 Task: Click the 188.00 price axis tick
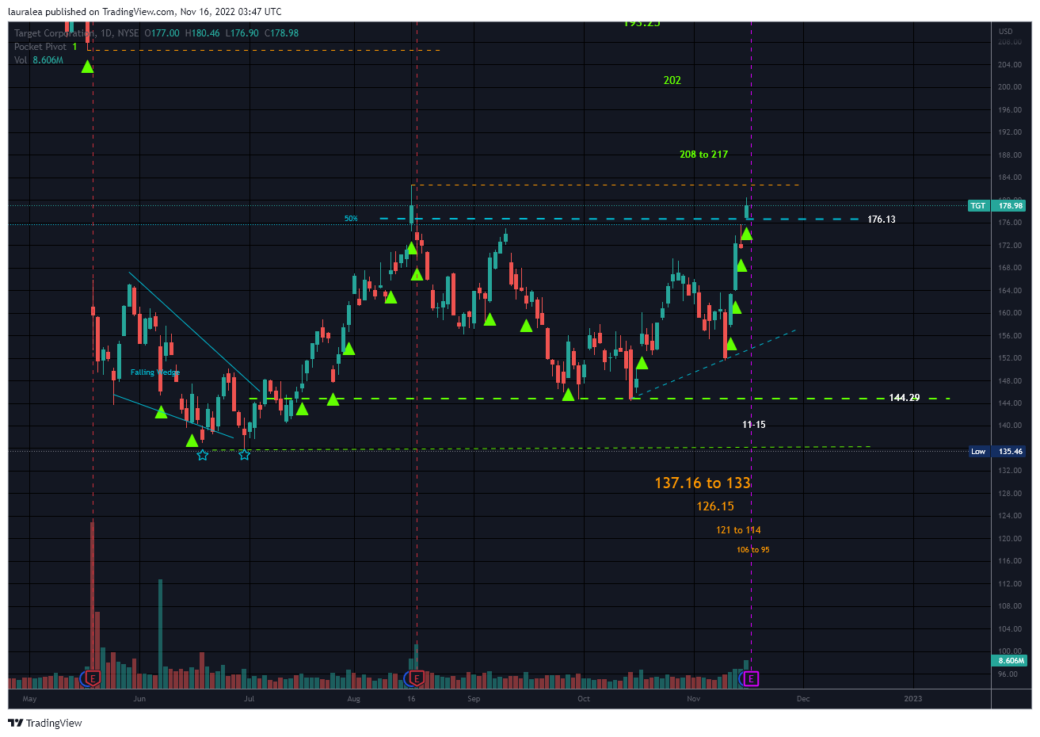1010,155
